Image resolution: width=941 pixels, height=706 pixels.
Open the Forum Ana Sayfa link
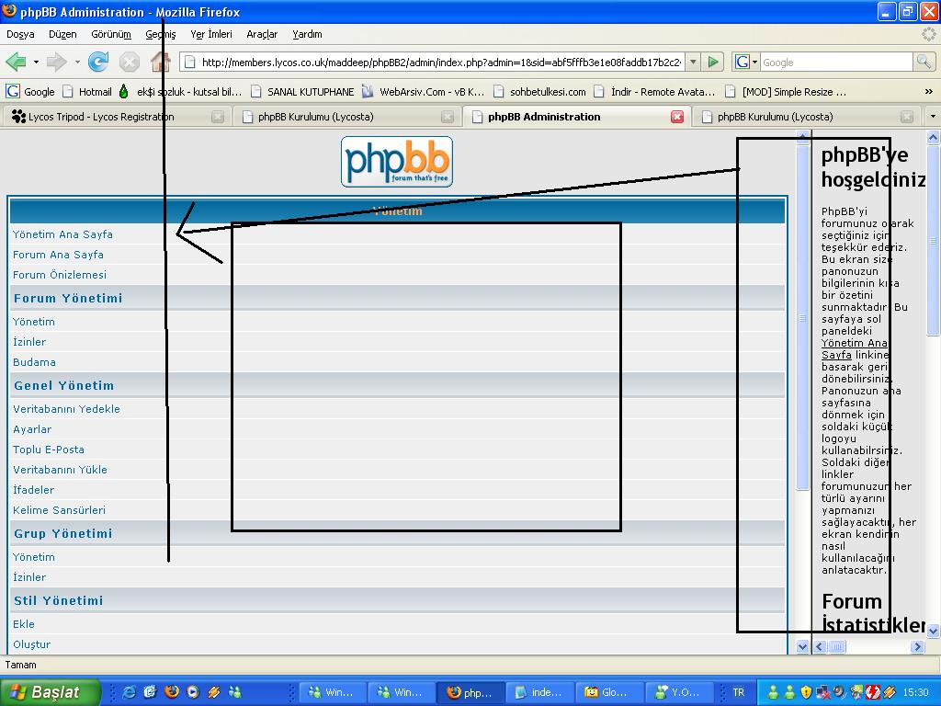[x=58, y=256]
